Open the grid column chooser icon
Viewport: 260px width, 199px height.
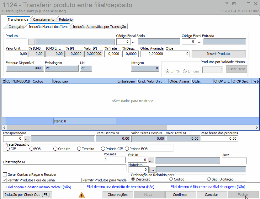4,81
